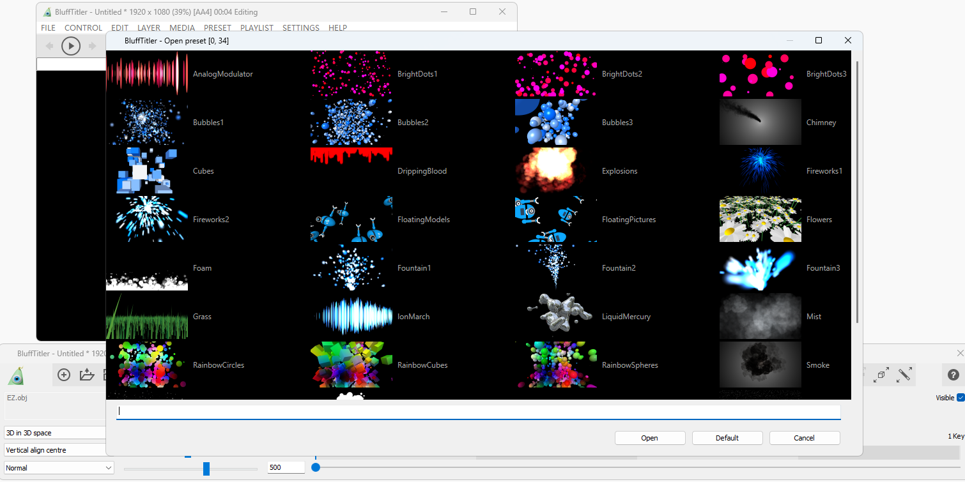Click the BluffTitler eye logo in the tool window
Viewport: 965px width, 482px height.
coord(16,377)
